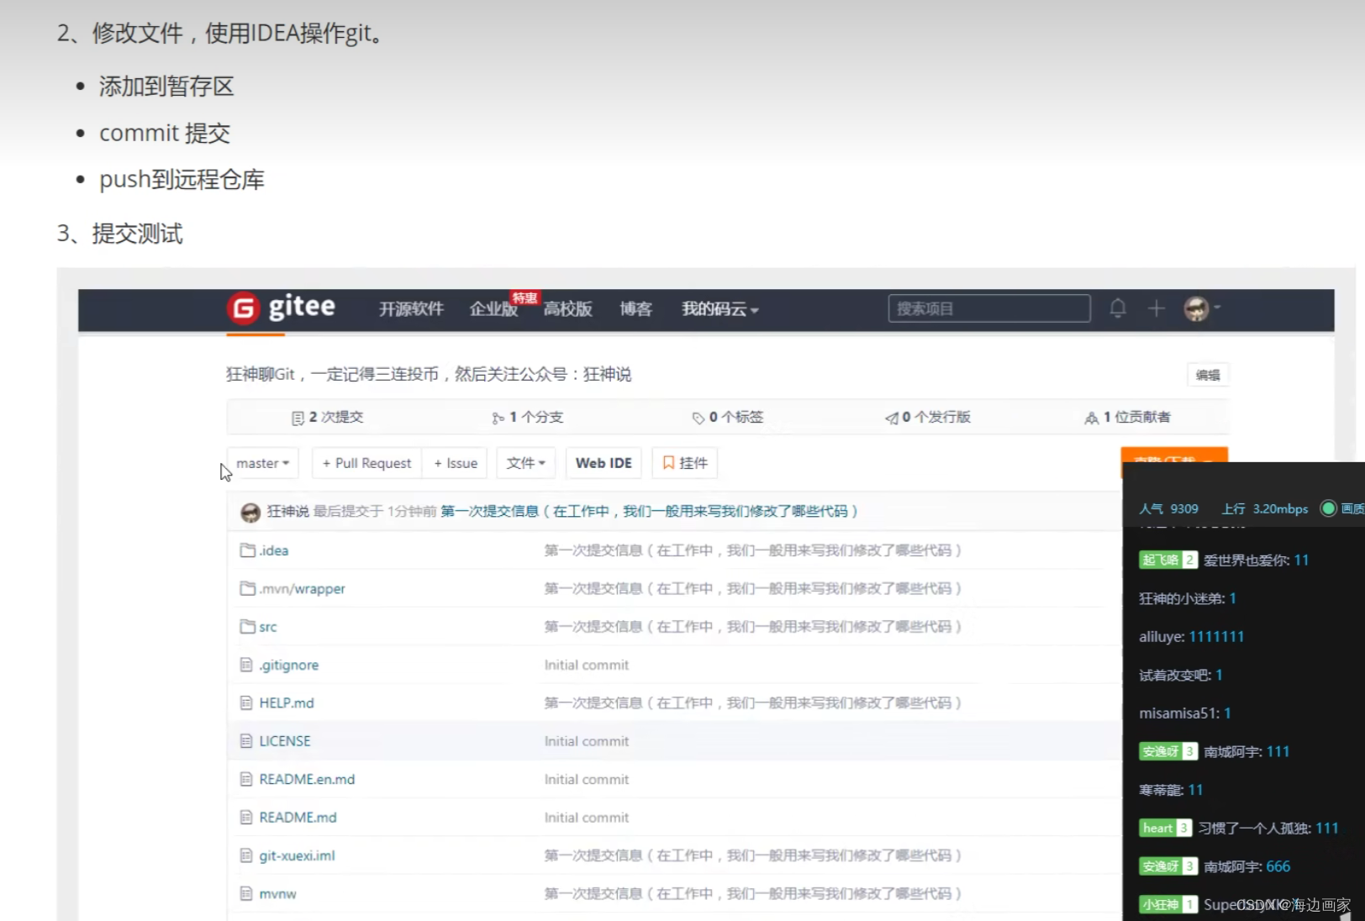Click the .gitignore file icon

click(x=246, y=665)
